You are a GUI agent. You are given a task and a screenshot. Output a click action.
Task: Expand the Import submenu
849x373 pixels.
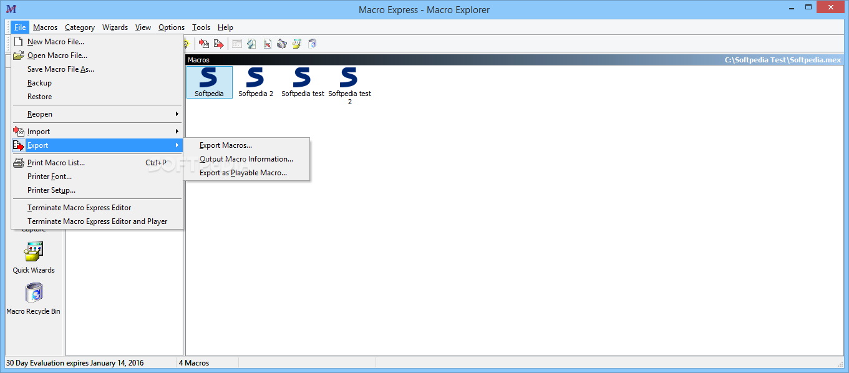click(x=97, y=132)
